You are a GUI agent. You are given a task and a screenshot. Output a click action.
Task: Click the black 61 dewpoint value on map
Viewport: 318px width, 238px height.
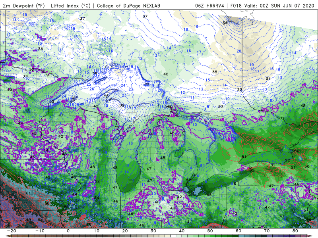click(x=28, y=193)
